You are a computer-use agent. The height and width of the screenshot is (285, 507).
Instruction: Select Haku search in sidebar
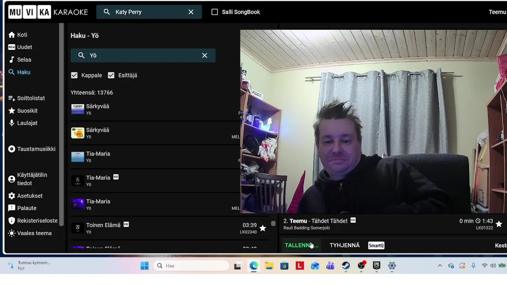tap(19, 72)
